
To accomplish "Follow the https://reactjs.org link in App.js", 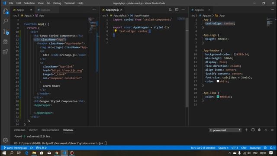I will pos(67,70).
